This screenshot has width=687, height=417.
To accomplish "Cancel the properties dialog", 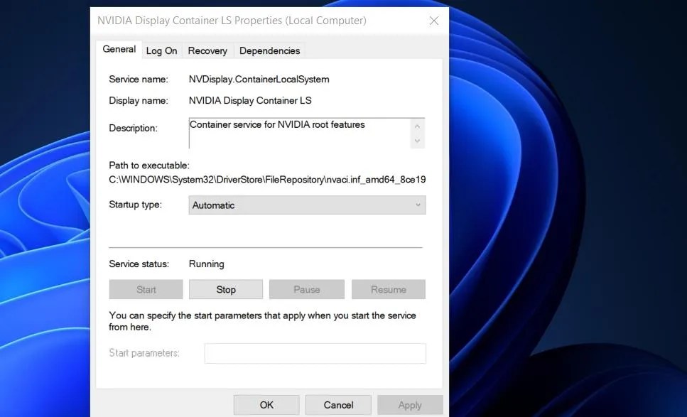I will [338, 404].
